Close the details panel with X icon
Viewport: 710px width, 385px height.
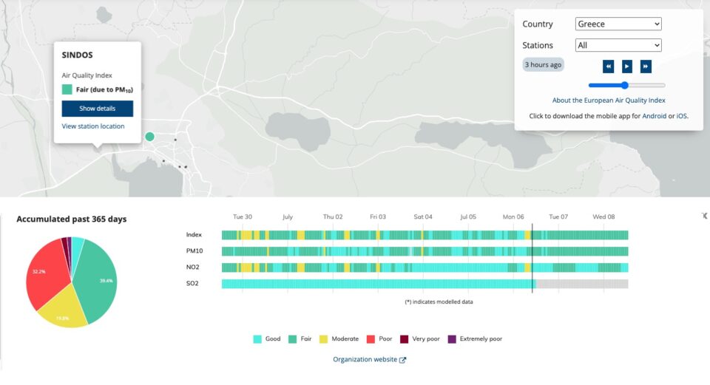point(705,216)
